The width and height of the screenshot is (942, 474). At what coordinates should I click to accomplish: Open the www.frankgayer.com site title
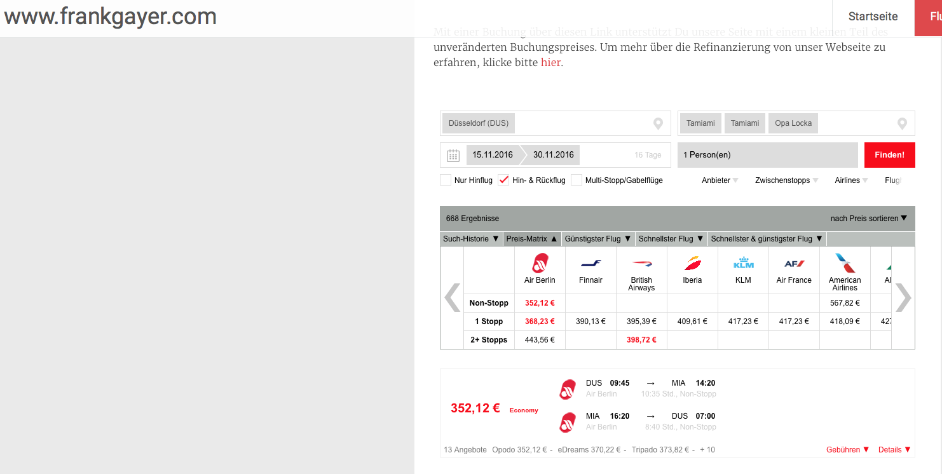point(111,17)
